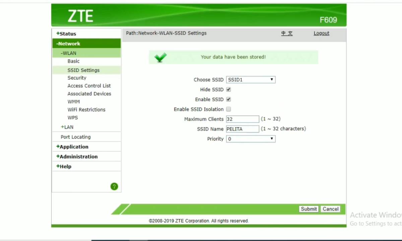Screen dimensions: 402x241
Task: Open the Priority dropdown
Action: (251, 139)
